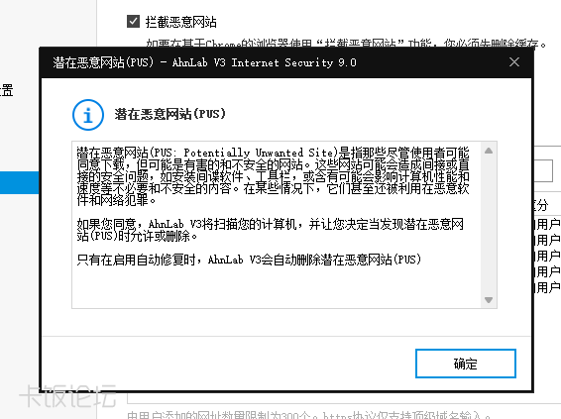The width and height of the screenshot is (561, 419).
Task: Click the dialog title bar text AhnLab V3 Internet Security 9.0
Action: coord(264,62)
